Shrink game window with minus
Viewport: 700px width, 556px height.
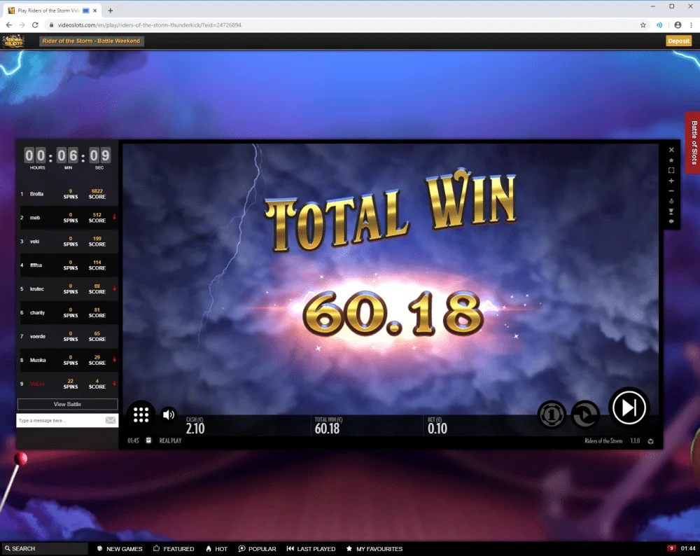pos(671,191)
